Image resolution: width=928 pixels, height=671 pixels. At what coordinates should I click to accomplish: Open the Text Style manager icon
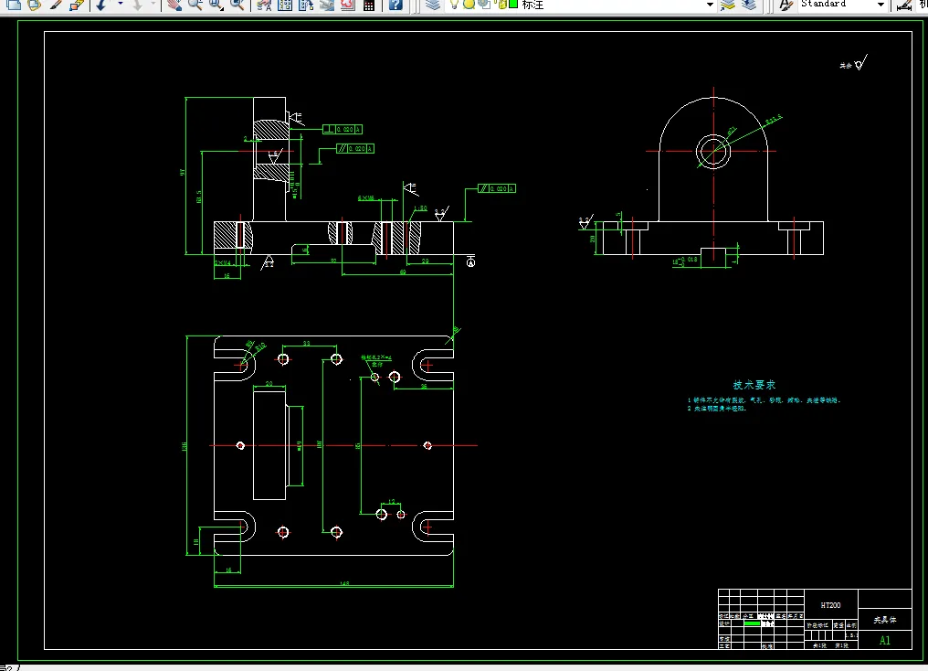tap(786, 5)
